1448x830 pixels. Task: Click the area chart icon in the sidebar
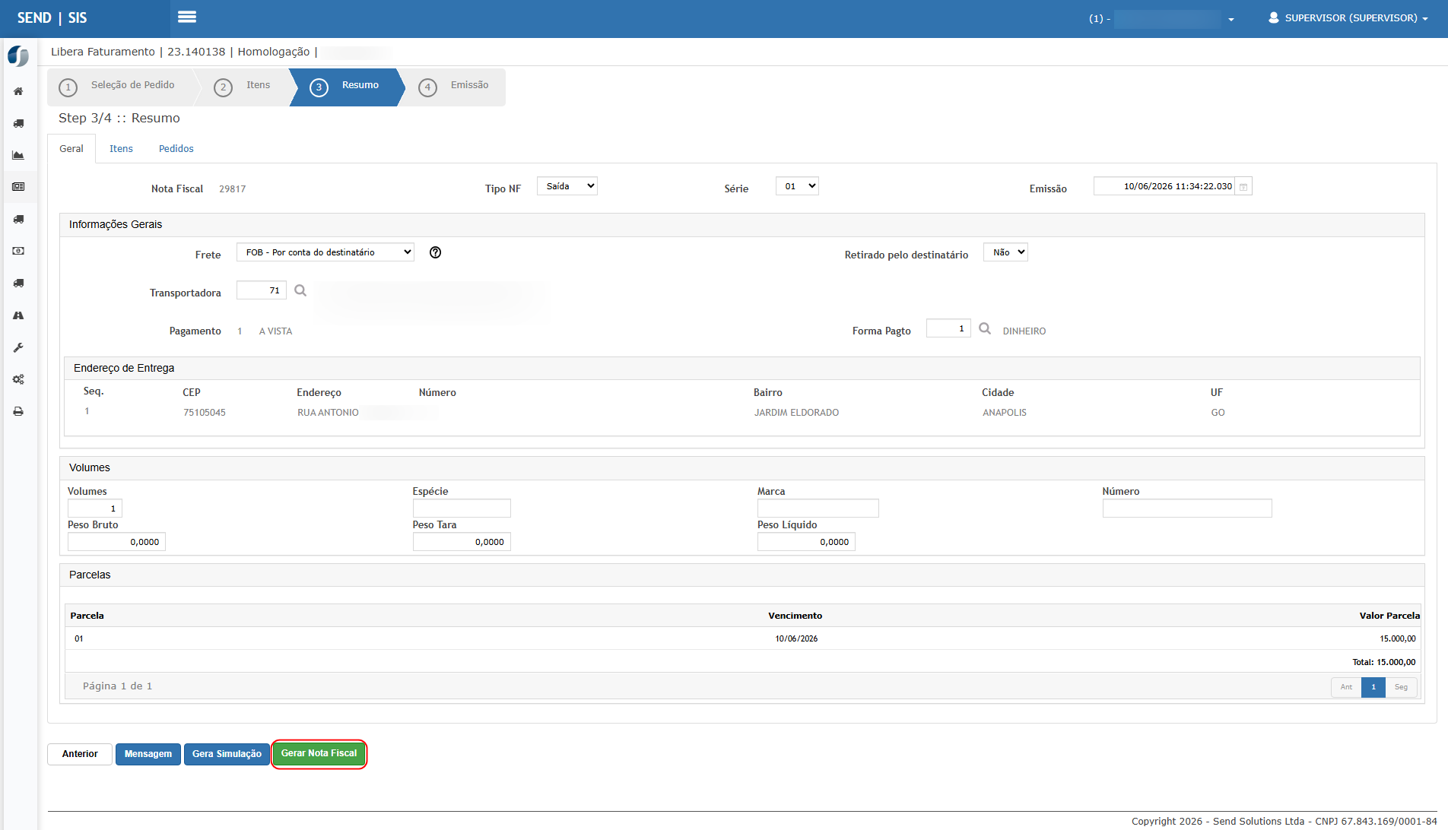click(x=18, y=155)
